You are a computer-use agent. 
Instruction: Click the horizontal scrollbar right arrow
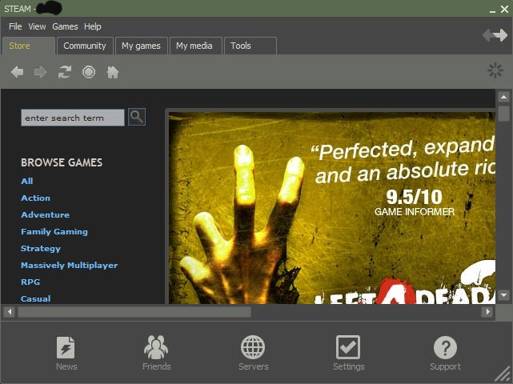[487, 312]
